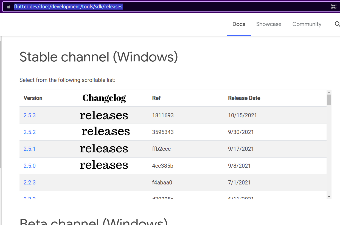Click the version 2.5.1 link
The height and width of the screenshot is (225, 340).
[x=30, y=149]
